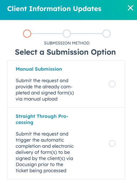Click the words "via manual upload"
This screenshot has width=137, height=195.
[37, 99]
